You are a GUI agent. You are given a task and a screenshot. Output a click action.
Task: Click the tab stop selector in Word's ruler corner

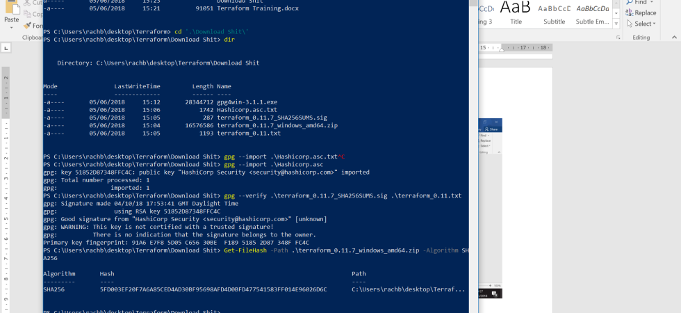pyautogui.click(x=6, y=49)
